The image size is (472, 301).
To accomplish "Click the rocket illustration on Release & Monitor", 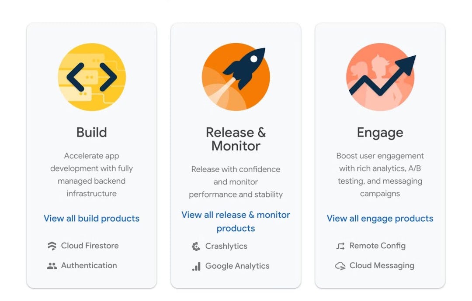I will tap(236, 76).
